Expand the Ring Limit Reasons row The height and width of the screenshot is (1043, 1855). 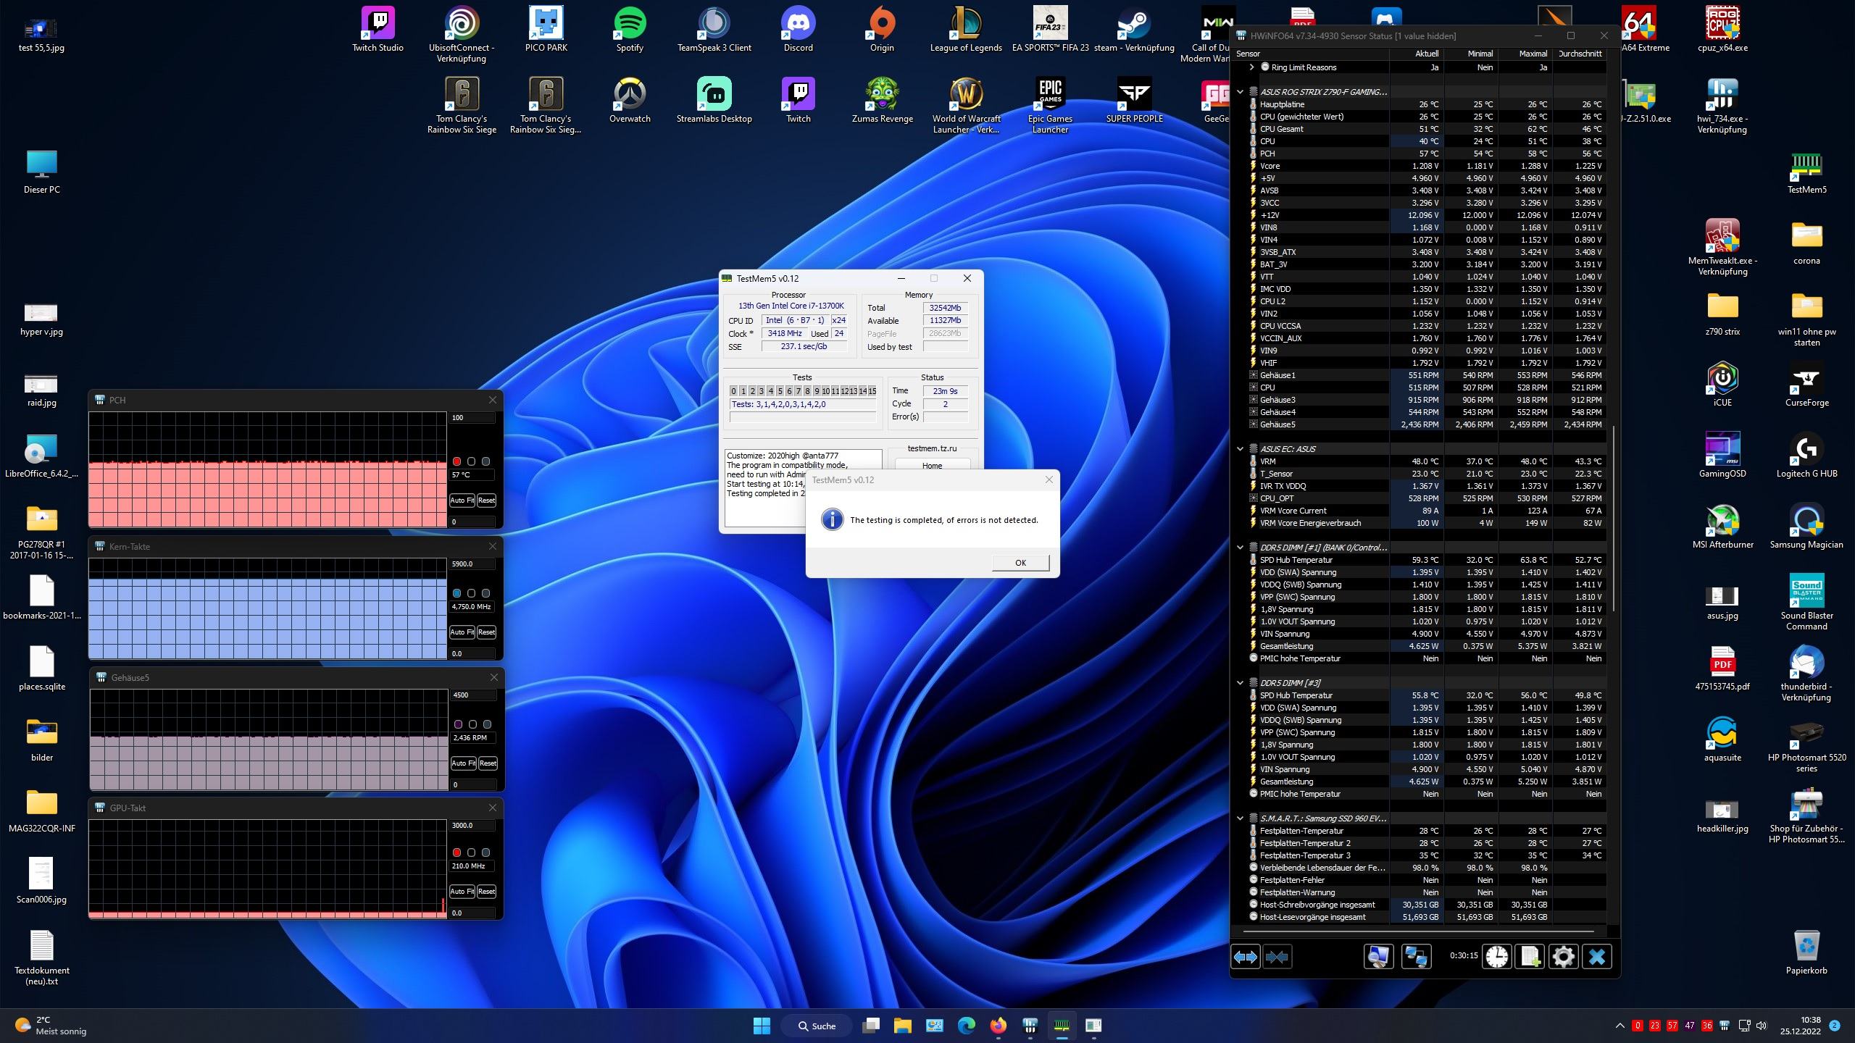point(1251,67)
